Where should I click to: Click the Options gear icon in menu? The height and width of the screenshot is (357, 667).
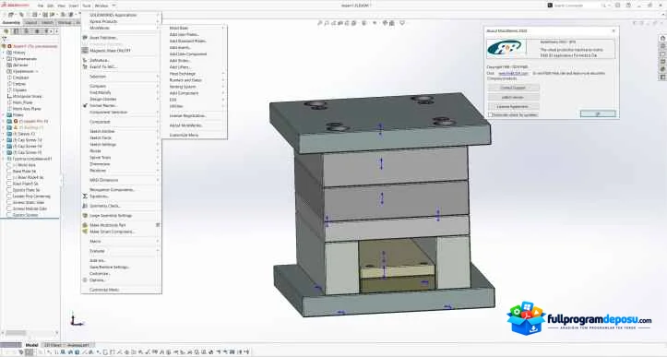(x=85, y=280)
